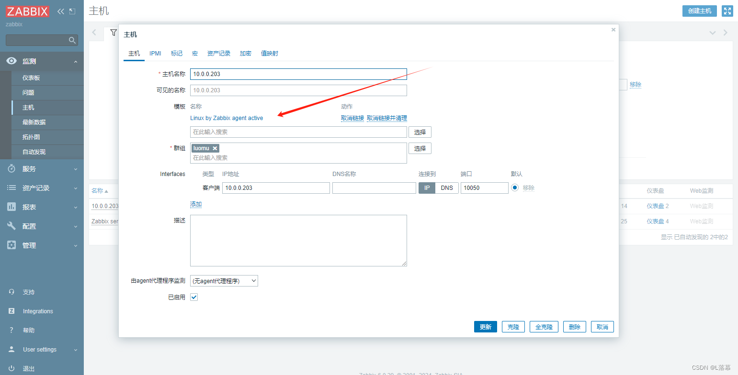Image resolution: width=738 pixels, height=375 pixels.
Task: Click the left arrow beside filter tab
Action: click(x=94, y=33)
